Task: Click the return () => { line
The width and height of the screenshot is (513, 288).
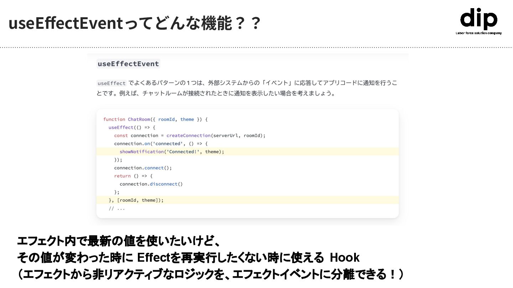Action: tap(133, 176)
